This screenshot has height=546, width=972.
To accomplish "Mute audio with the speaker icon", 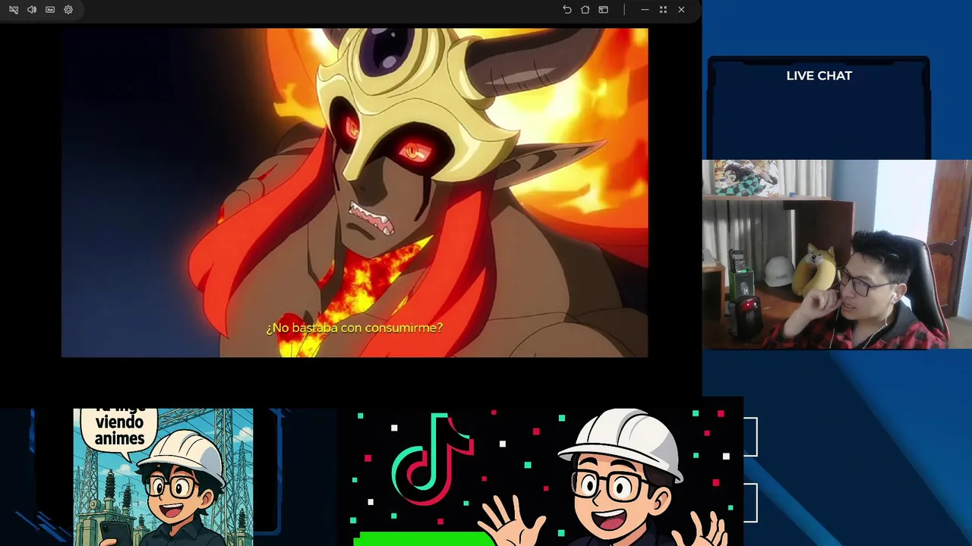I will click(x=32, y=10).
